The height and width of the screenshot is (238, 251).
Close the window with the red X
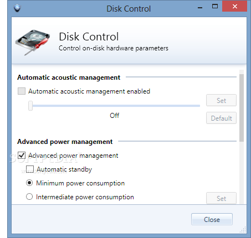[x=234, y=7]
